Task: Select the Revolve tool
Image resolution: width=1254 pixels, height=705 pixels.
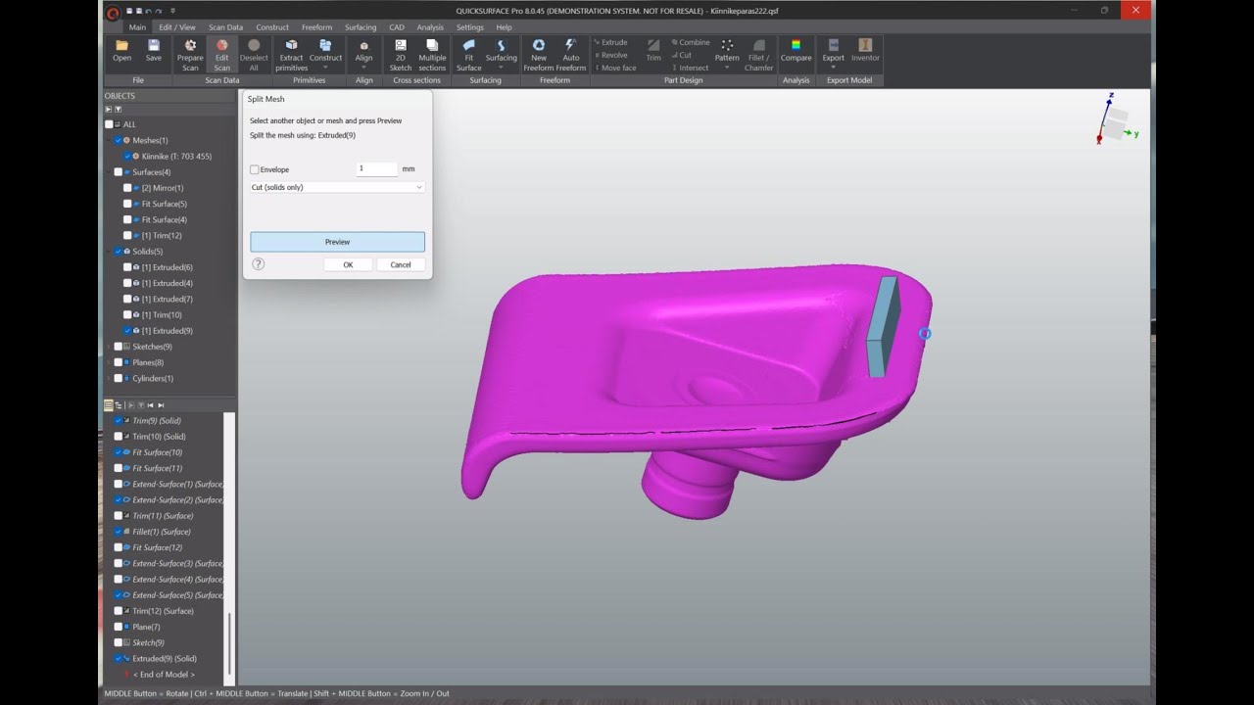Action: (x=612, y=56)
